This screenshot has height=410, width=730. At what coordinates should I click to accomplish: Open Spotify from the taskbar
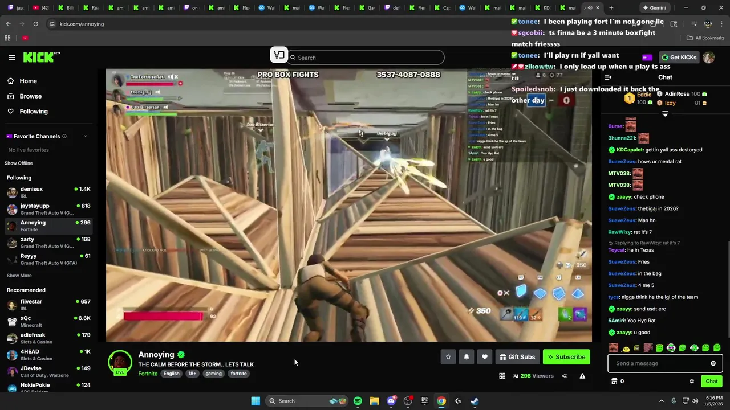tap(358, 401)
